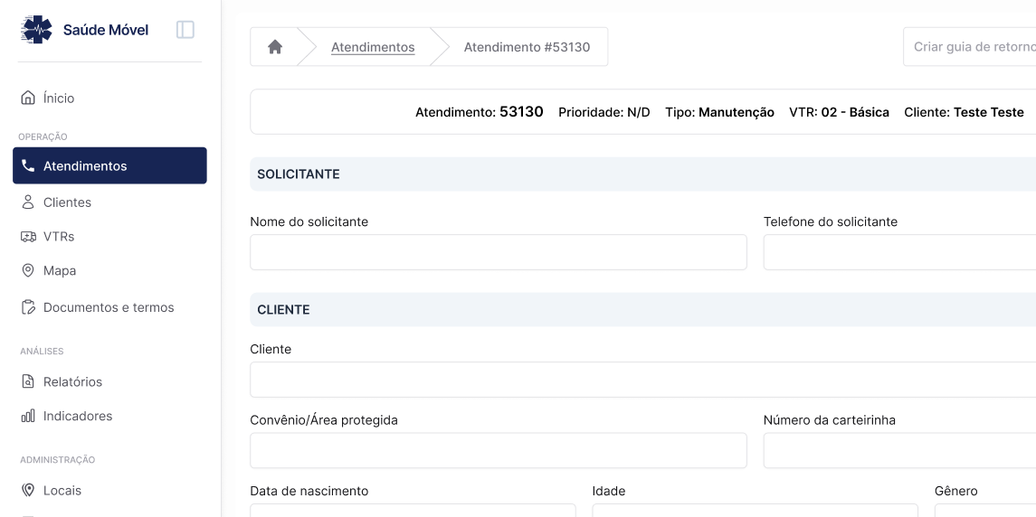Click the Cliente: Teste Teste text
Image resolution: width=1036 pixels, height=517 pixels.
(x=964, y=112)
